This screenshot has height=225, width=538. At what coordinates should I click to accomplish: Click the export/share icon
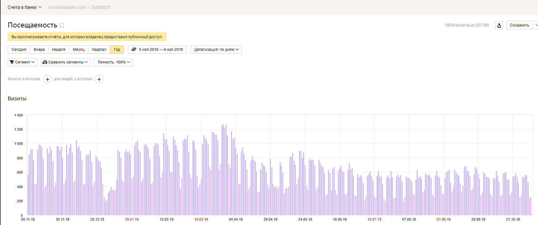coord(499,25)
